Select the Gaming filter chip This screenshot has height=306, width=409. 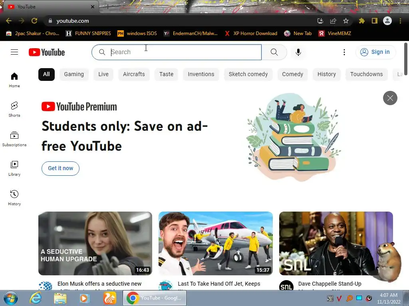[74, 74]
